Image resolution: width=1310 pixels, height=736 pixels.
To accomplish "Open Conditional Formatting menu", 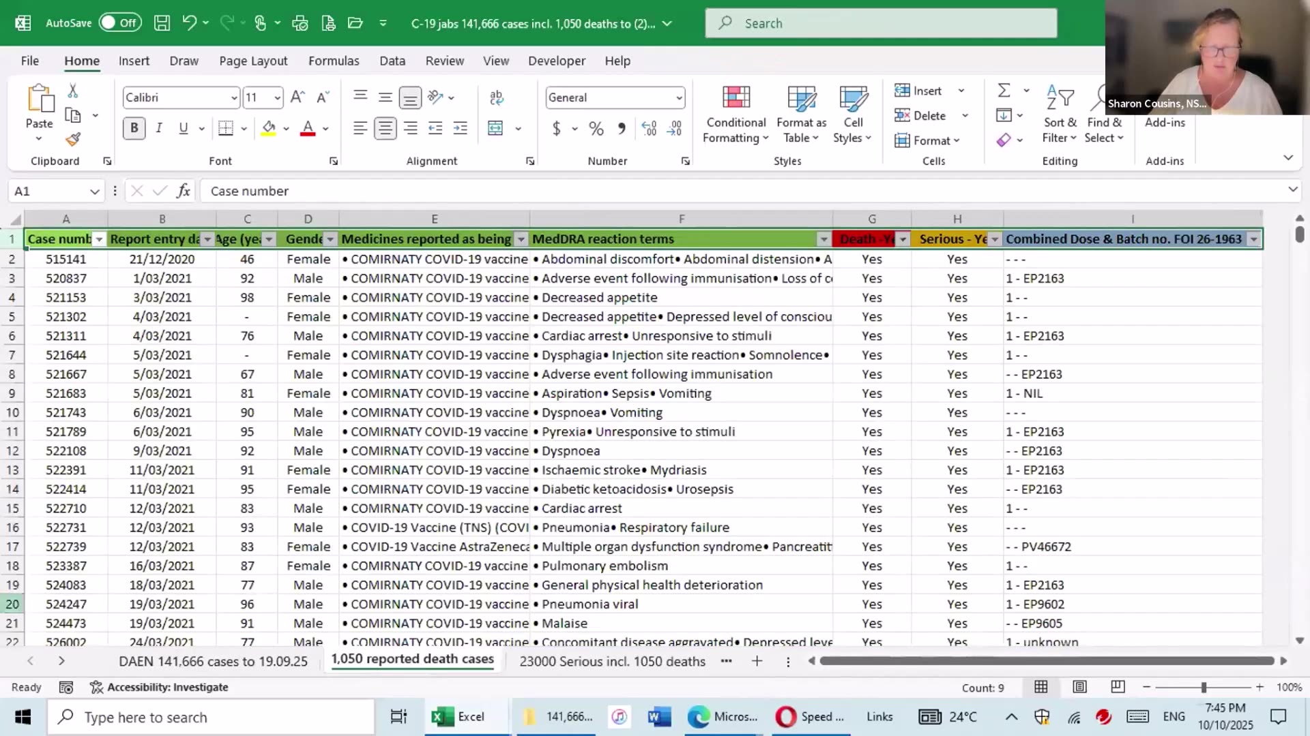I will tap(736, 114).
